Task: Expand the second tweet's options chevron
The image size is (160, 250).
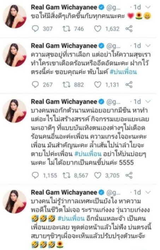Action: pos(148,46)
